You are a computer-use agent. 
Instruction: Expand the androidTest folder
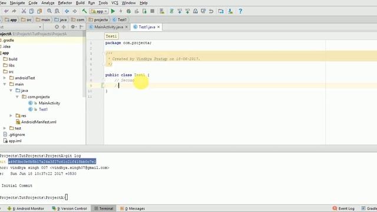[x=5, y=78]
